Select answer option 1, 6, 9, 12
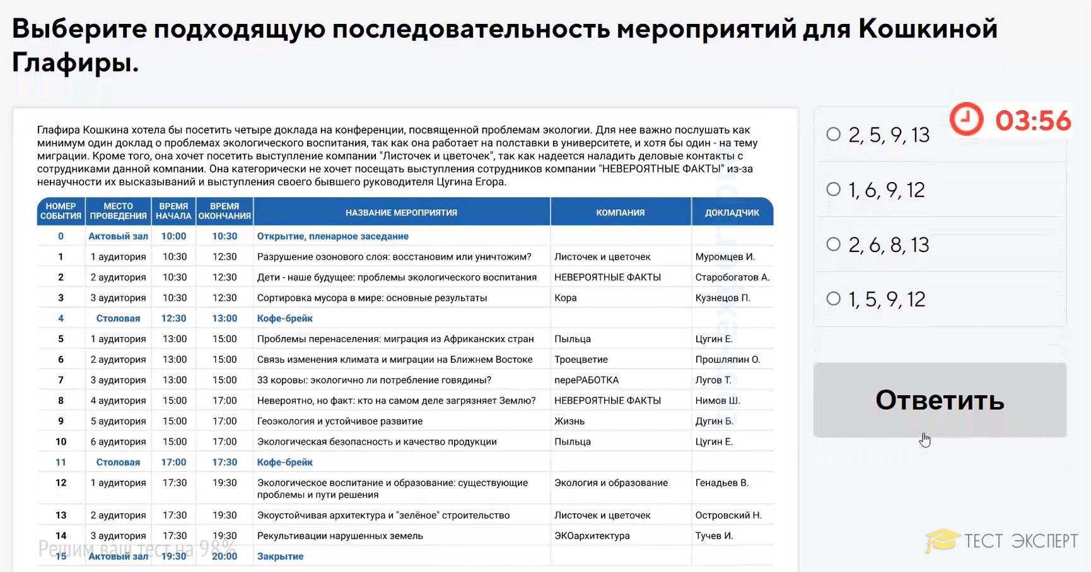The width and height of the screenshot is (1091, 572). coord(834,189)
